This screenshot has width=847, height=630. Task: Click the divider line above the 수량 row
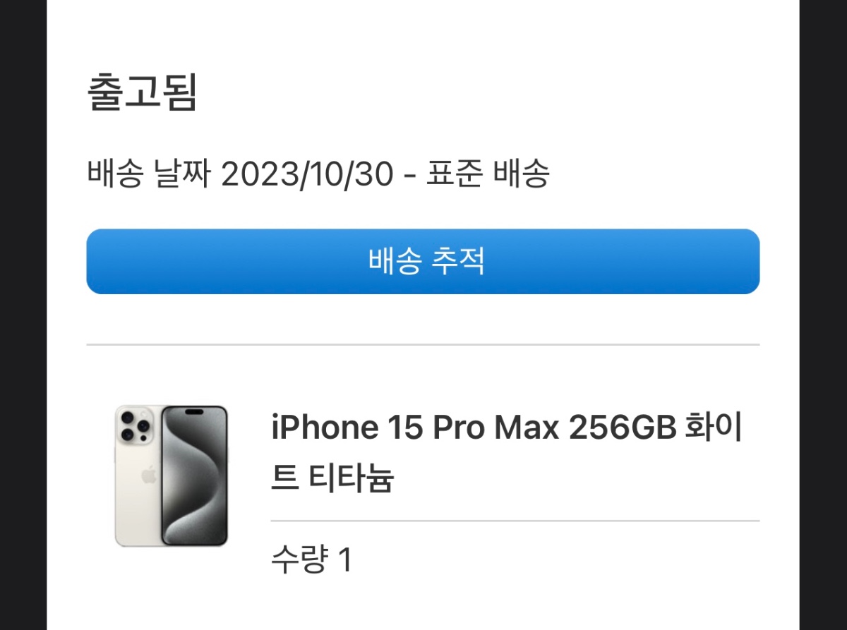[515, 521]
